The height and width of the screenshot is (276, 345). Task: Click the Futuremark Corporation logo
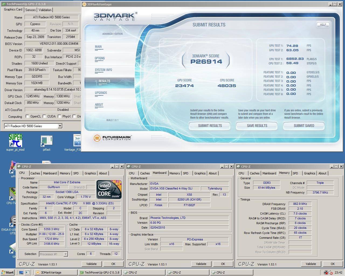[112, 138]
